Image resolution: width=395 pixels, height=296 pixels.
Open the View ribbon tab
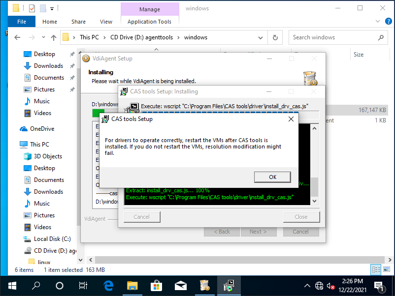pos(106,22)
